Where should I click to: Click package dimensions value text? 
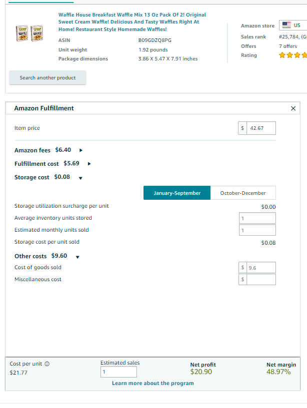click(x=168, y=58)
